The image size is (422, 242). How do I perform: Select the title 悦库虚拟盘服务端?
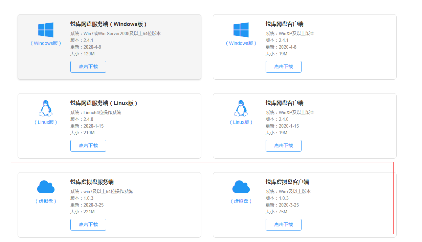(x=92, y=182)
